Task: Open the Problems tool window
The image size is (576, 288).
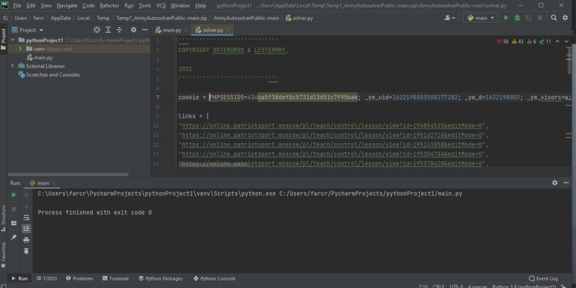Action: pyautogui.click(x=79, y=279)
